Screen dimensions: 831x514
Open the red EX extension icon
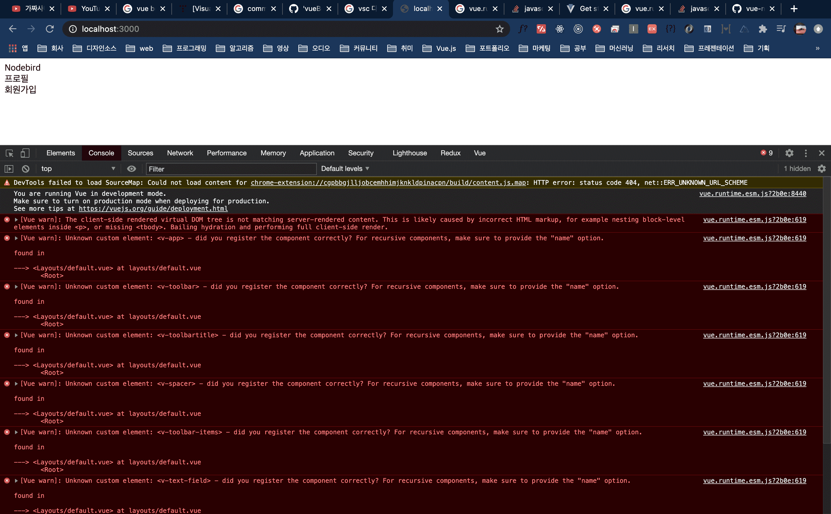click(x=652, y=29)
